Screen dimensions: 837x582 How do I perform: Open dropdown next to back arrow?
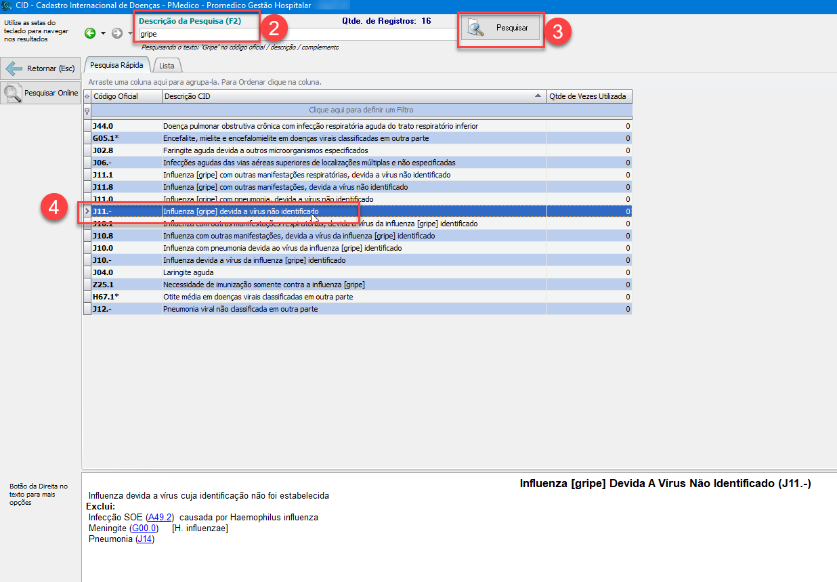(103, 33)
